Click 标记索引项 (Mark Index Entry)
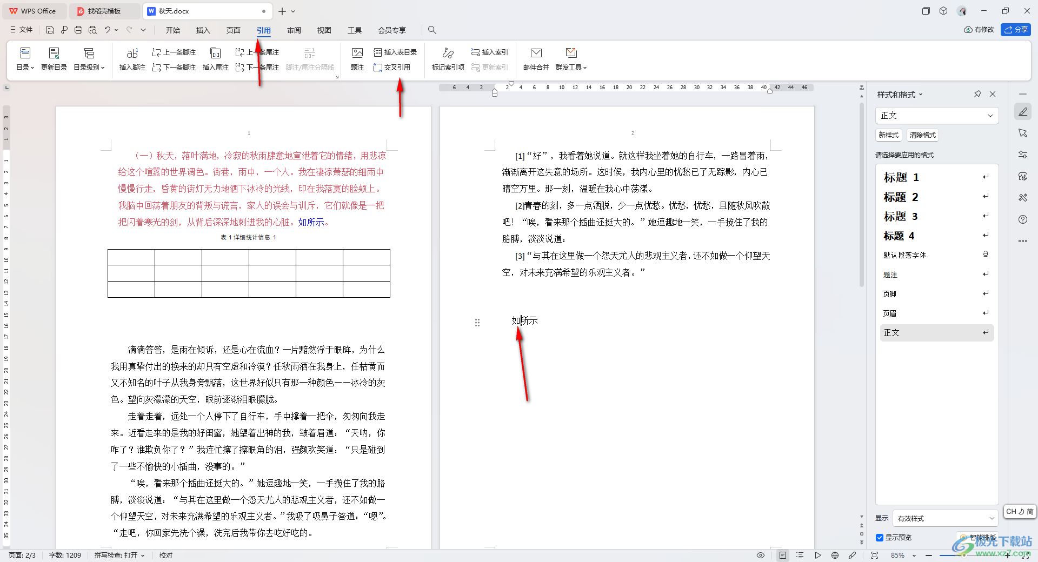 [448, 59]
